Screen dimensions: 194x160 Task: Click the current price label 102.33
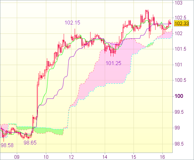181,23
